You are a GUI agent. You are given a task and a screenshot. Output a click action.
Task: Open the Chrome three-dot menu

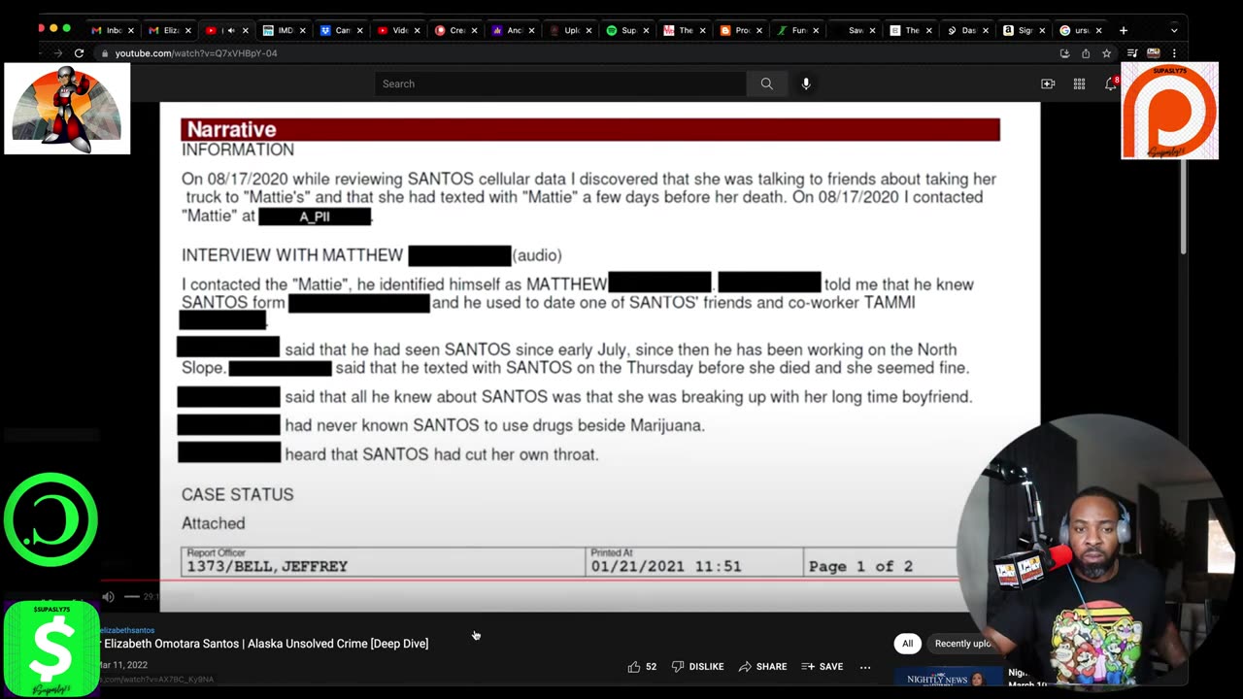1174,53
